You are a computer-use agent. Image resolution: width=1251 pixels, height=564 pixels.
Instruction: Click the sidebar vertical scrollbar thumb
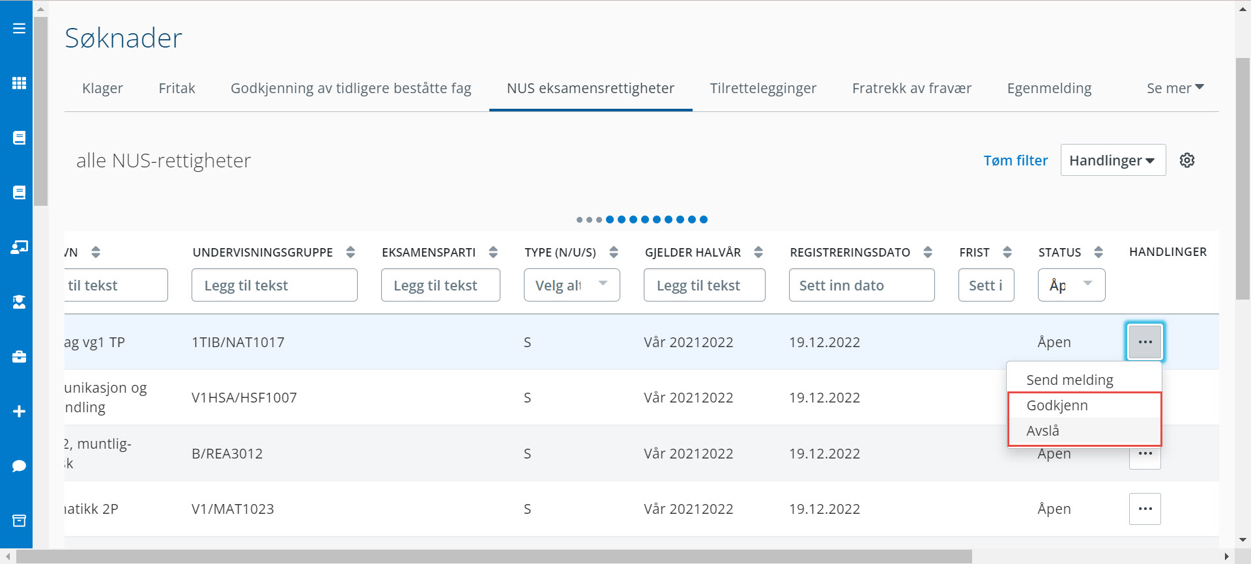click(40, 111)
